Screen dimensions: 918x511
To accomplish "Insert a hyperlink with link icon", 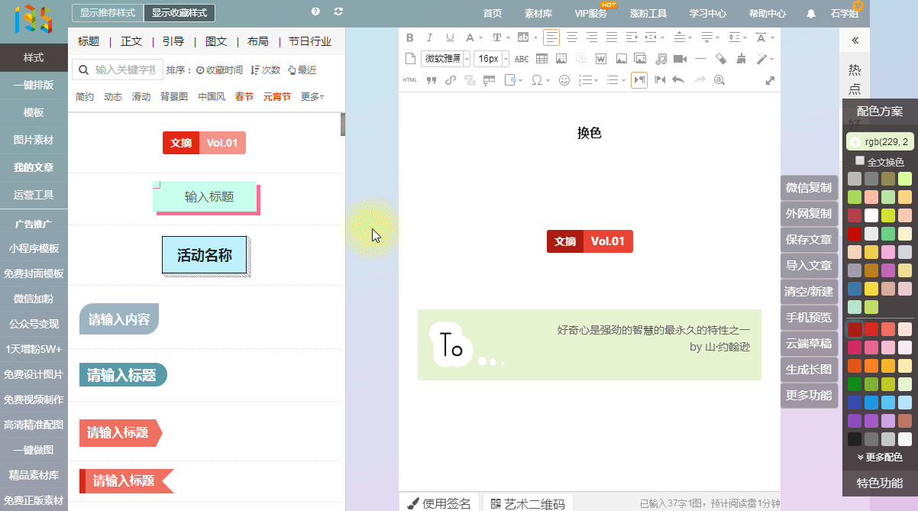I will click(x=451, y=80).
